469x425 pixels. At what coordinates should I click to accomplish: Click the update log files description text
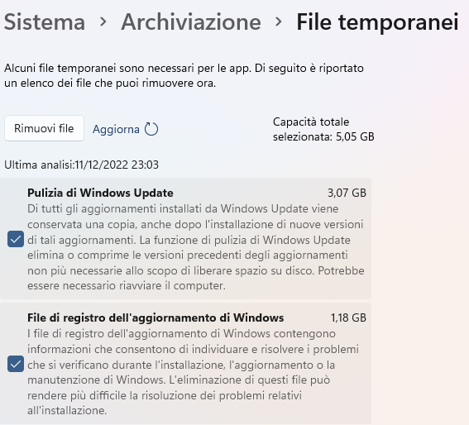(x=194, y=372)
